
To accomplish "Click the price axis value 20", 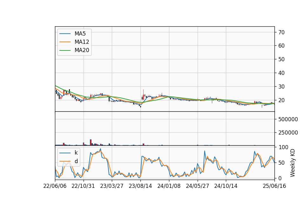I will [x=281, y=100].
